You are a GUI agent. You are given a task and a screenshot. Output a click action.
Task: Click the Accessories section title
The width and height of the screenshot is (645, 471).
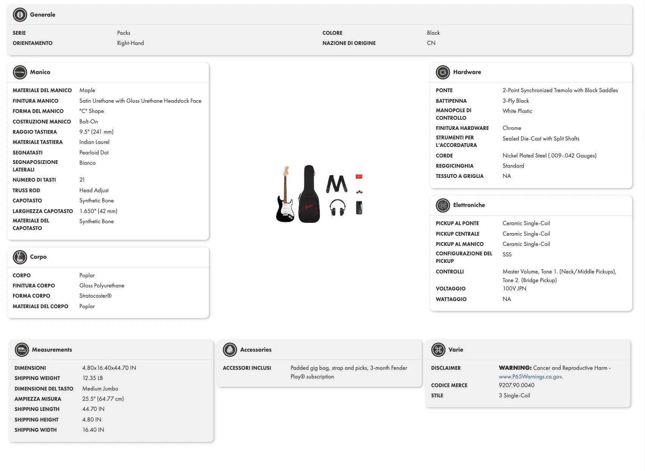click(256, 350)
